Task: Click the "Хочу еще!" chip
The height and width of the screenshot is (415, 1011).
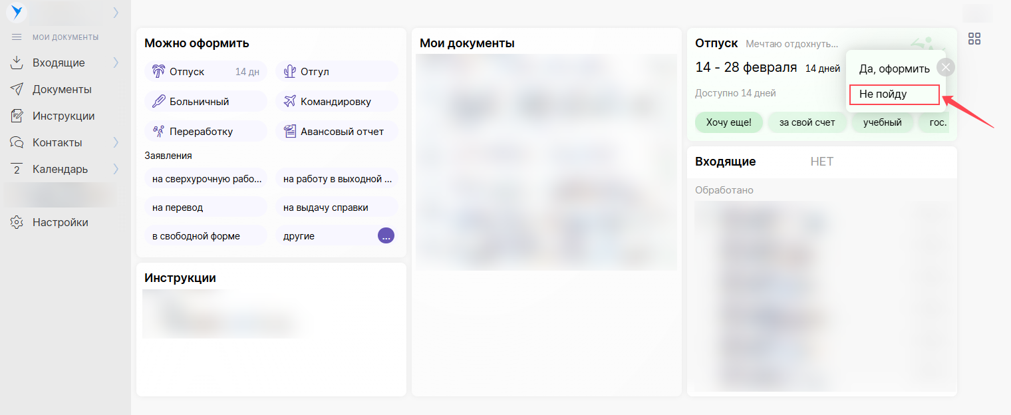Action: (x=728, y=122)
